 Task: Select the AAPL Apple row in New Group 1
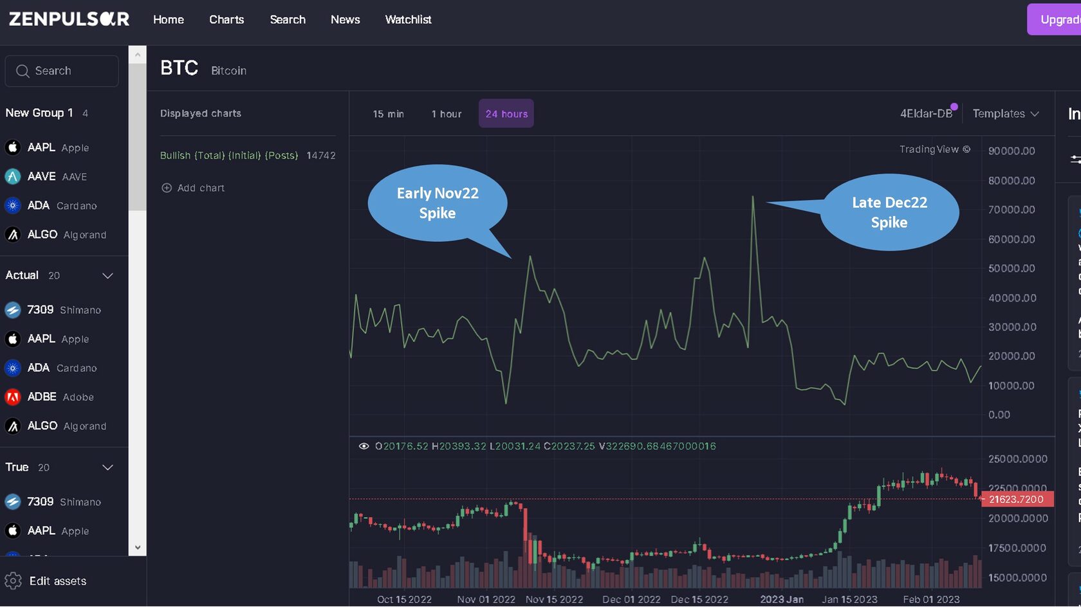pyautogui.click(x=64, y=147)
